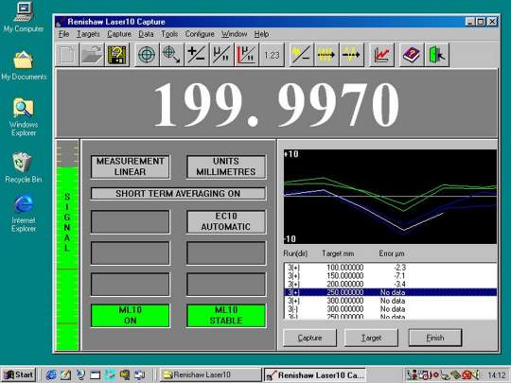
Task: Launch Internet Explorer from quick launch bar
Action: tap(51, 374)
